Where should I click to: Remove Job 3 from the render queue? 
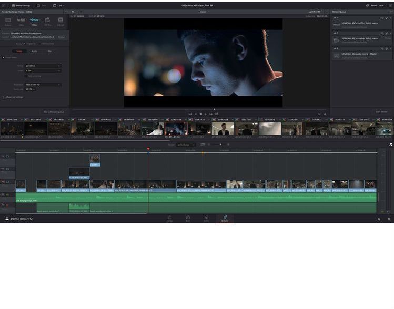click(x=390, y=49)
